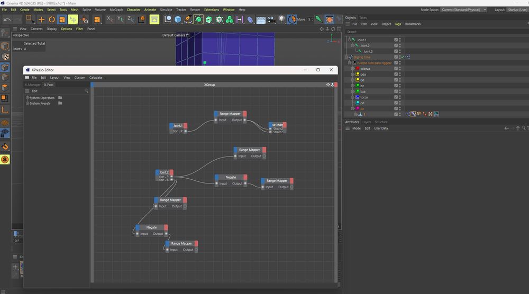529x294 pixels.
Task: Click the Attributes back arrow icon
Action: (506, 128)
